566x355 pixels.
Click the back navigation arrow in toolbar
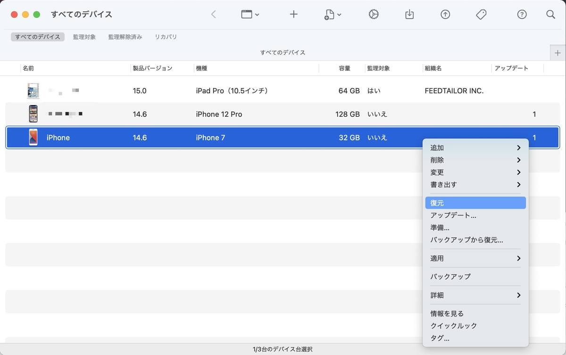[213, 15]
